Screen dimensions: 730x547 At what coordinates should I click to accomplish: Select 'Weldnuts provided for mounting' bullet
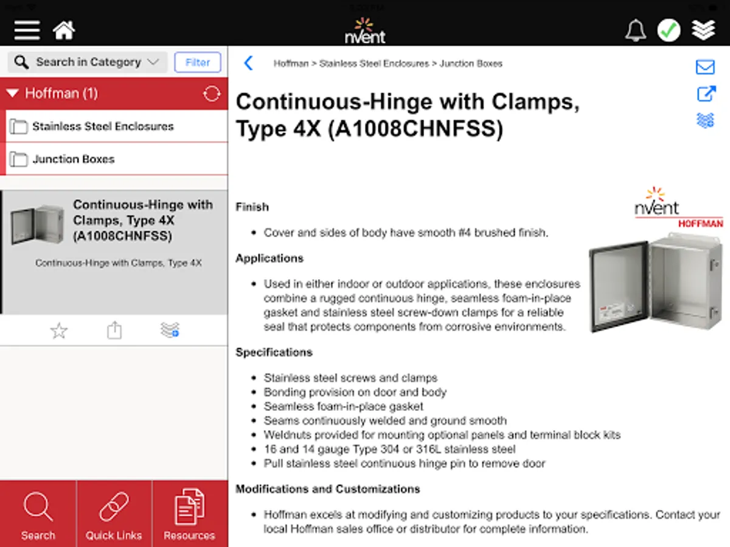(x=442, y=435)
